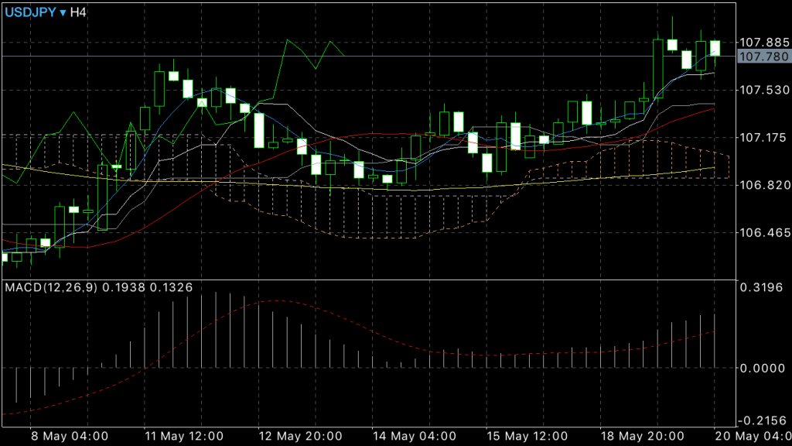Click the 107.530 price axis label
792x446 pixels.
pos(764,90)
